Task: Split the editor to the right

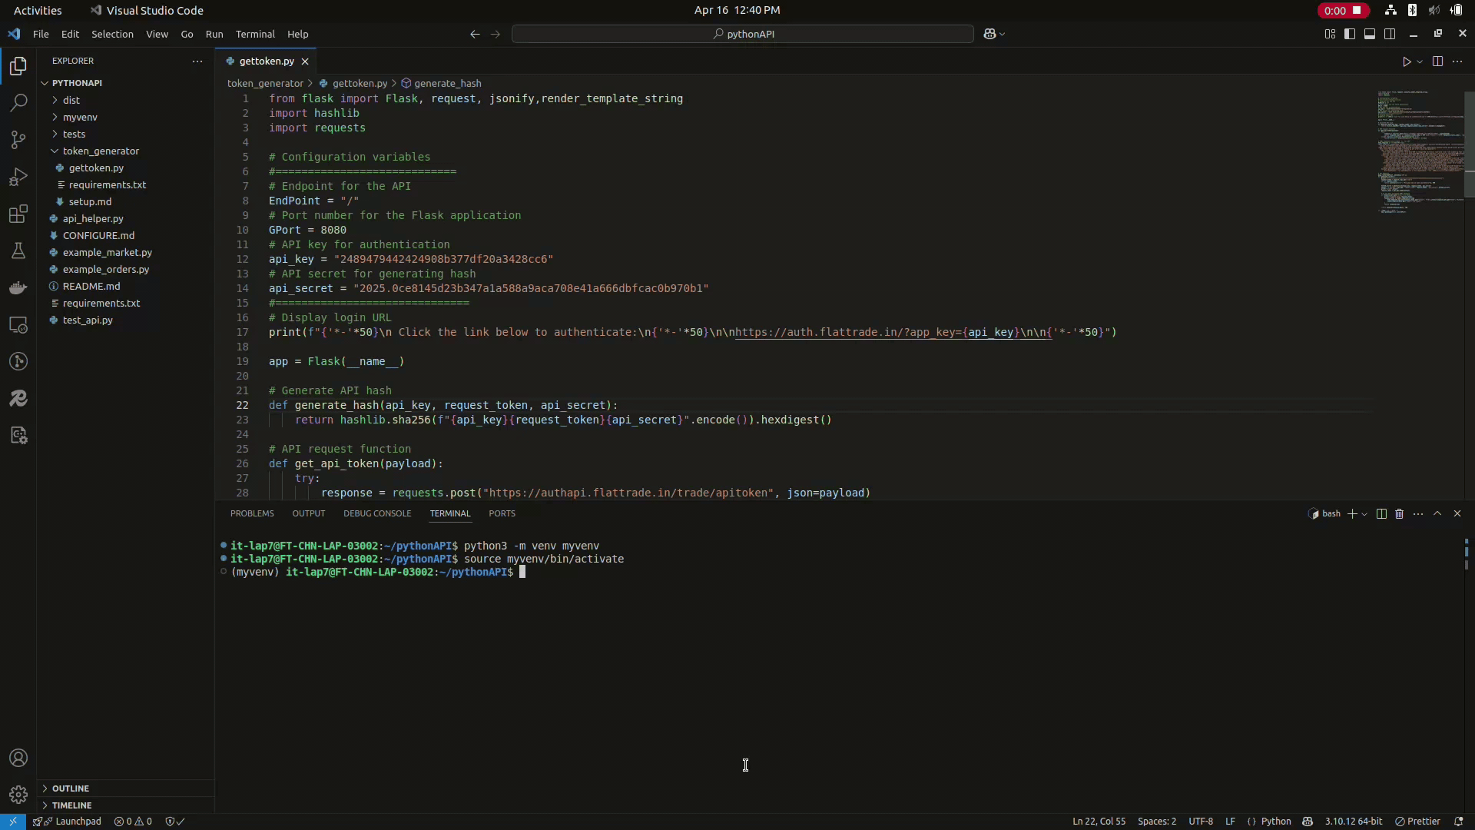Action: click(1437, 61)
